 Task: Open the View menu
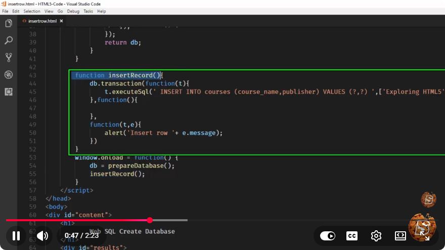[49, 11]
